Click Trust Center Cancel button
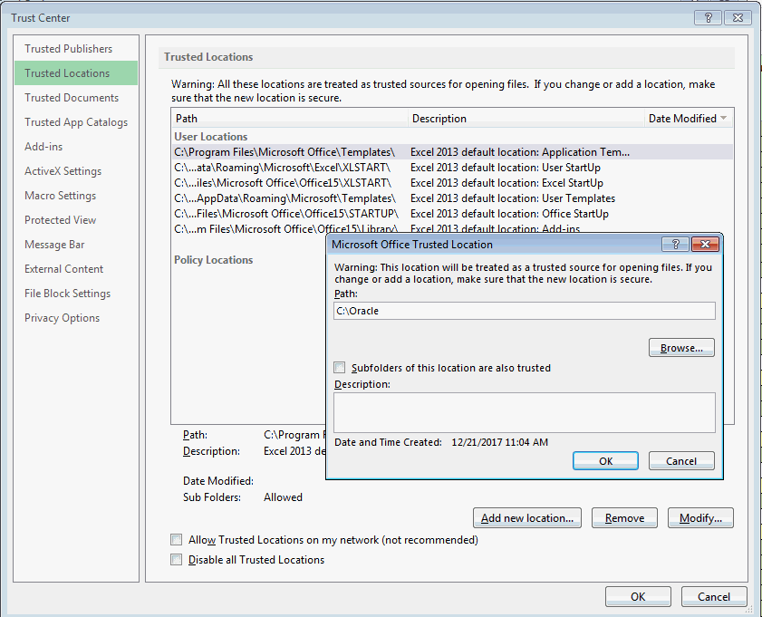Viewport: 762px width, 617px height. 714,596
